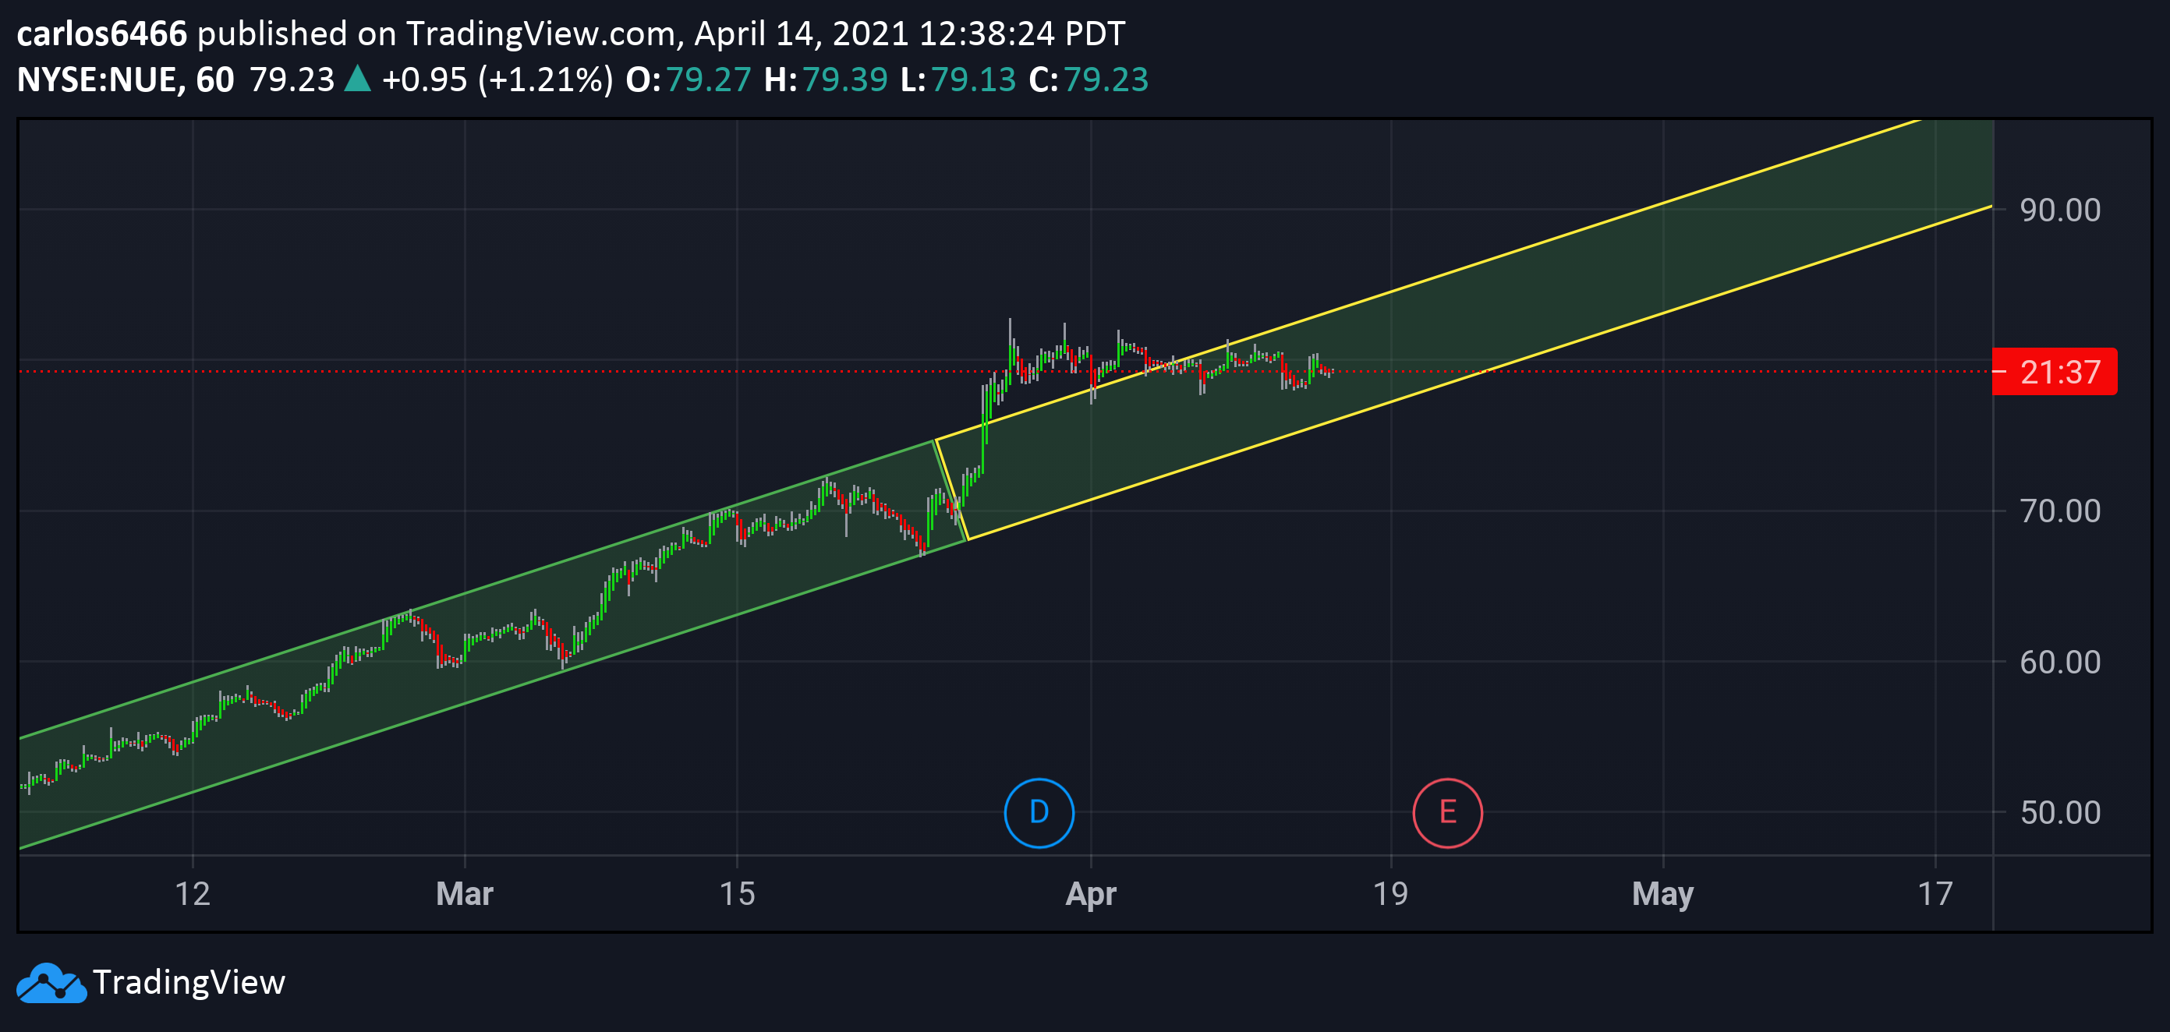Click the high value H:79.39
2170x1032 pixels.
(x=826, y=80)
